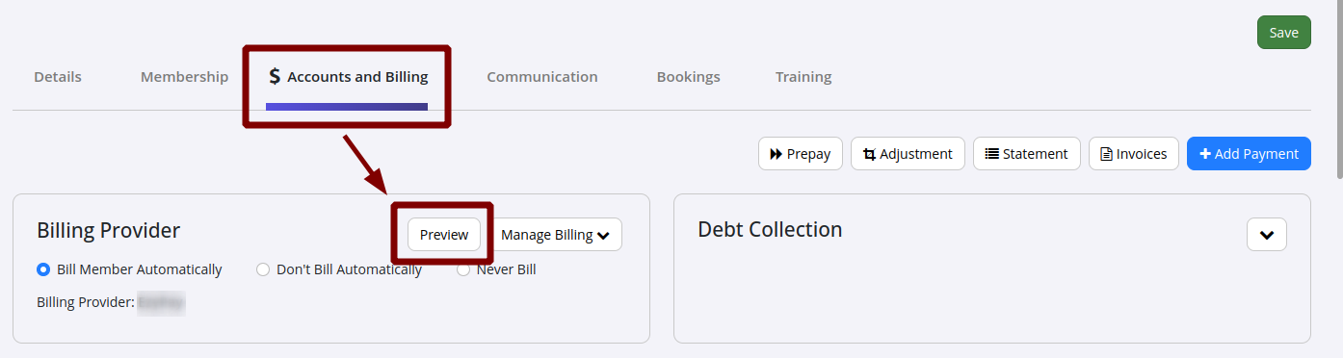
Task: Open the Training tab
Action: pos(803,77)
